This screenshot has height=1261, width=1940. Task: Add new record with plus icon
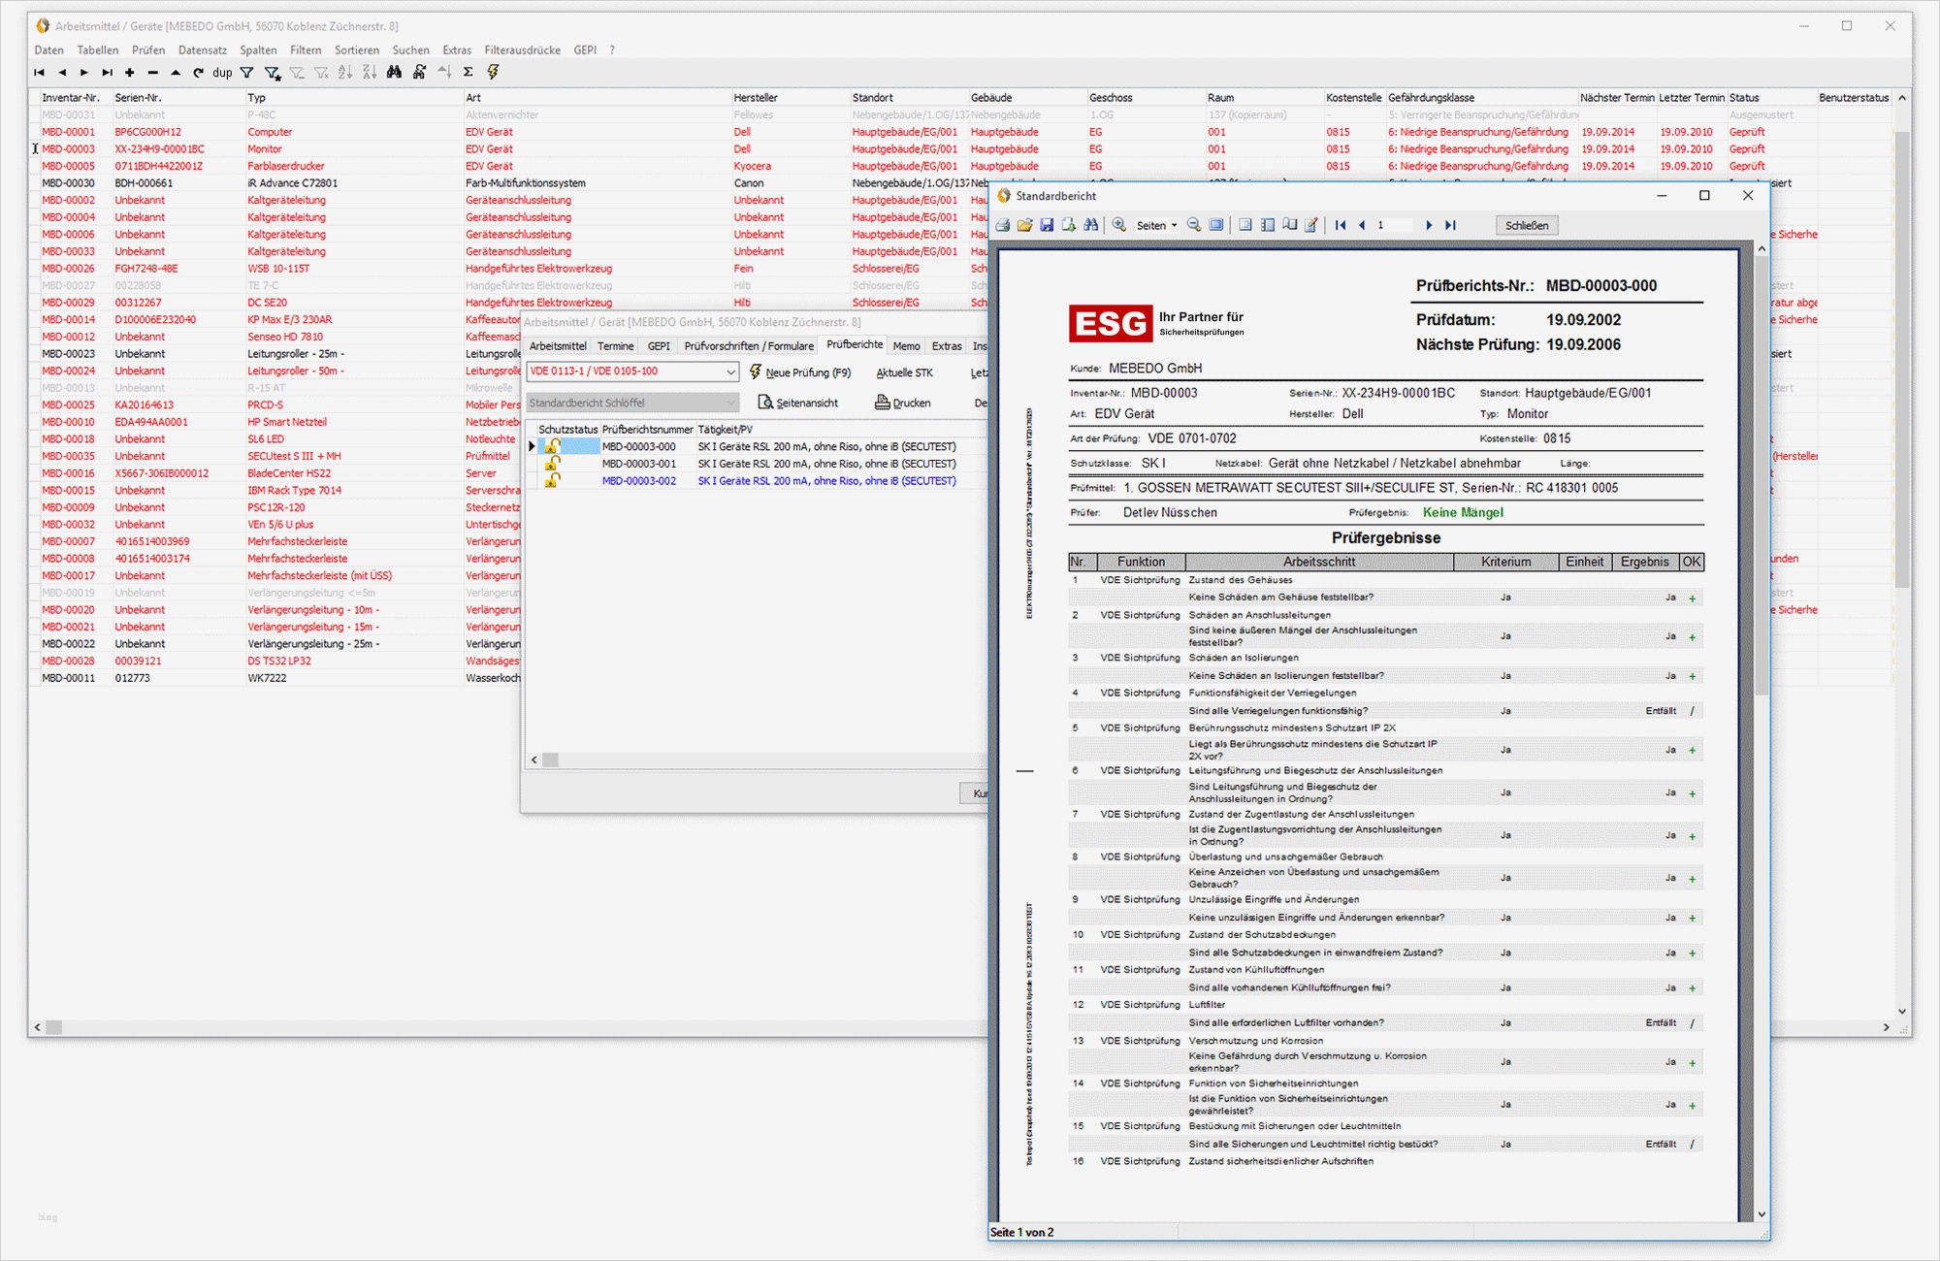click(x=129, y=73)
